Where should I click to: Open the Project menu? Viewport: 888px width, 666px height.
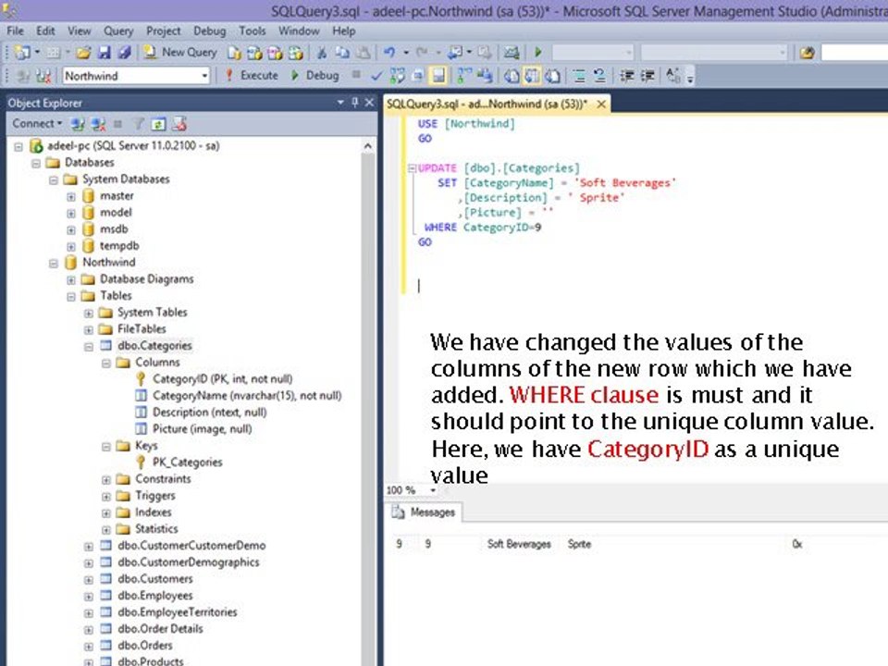coord(163,31)
